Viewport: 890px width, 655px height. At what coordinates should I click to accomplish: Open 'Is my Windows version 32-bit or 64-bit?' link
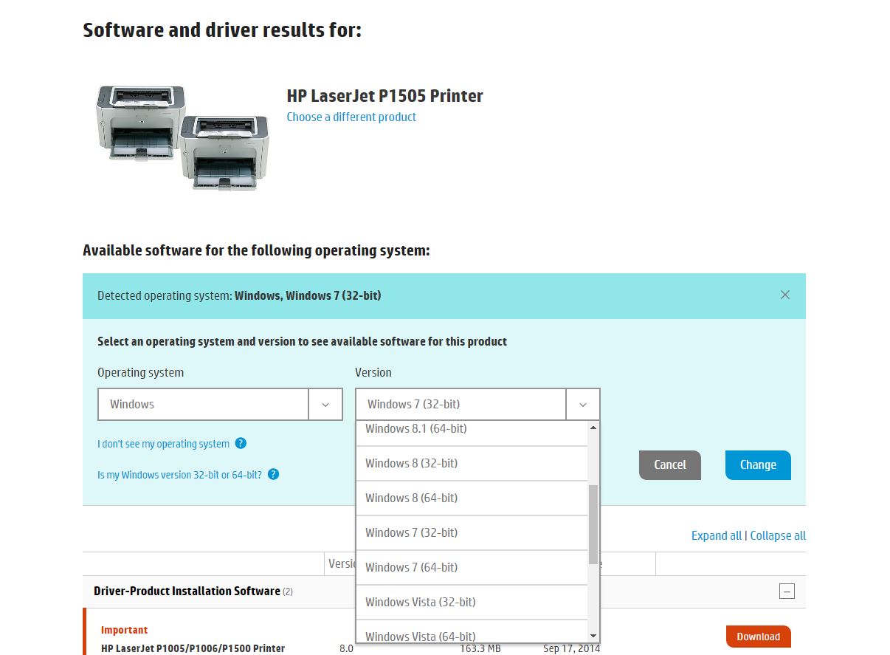click(179, 475)
